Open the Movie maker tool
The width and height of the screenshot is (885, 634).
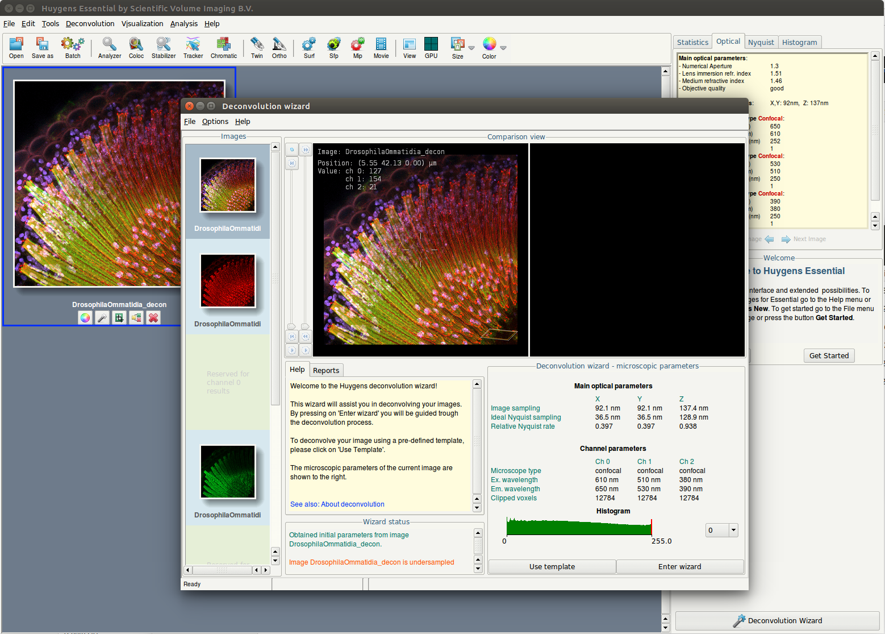pyautogui.click(x=381, y=48)
